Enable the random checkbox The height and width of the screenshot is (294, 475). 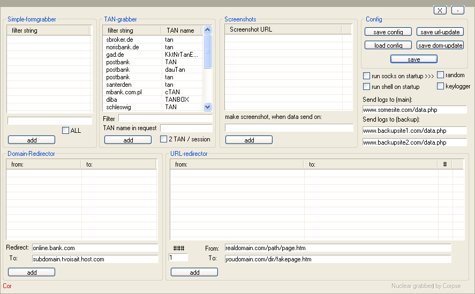click(x=441, y=75)
